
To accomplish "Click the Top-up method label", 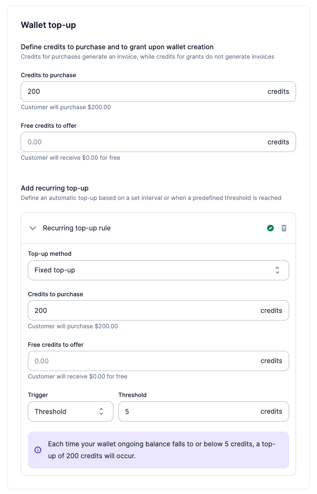I will pos(50,254).
